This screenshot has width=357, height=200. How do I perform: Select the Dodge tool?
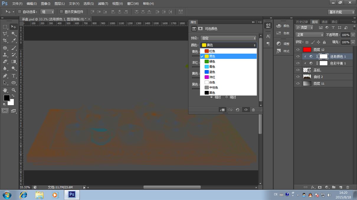click(14, 69)
